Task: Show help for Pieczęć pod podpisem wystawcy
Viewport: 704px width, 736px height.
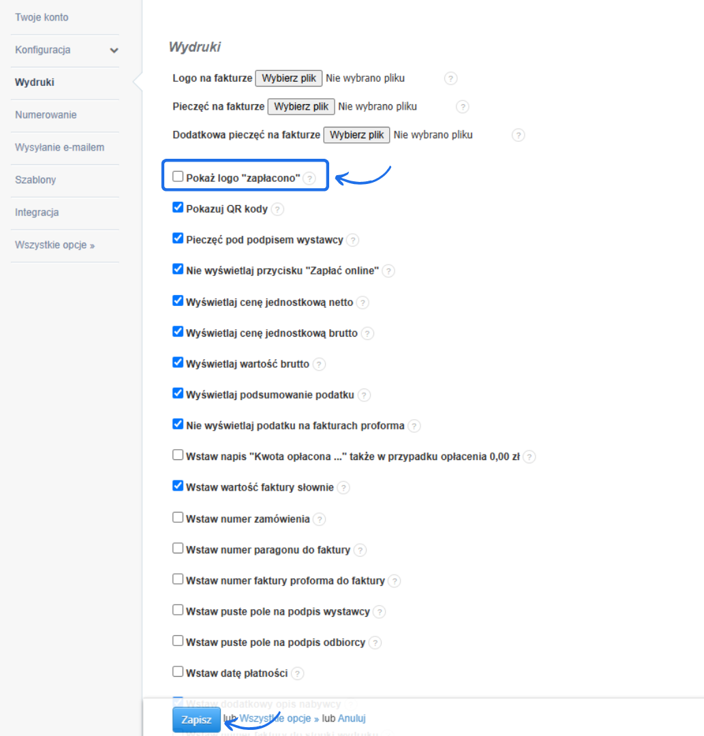Action: coord(352,241)
